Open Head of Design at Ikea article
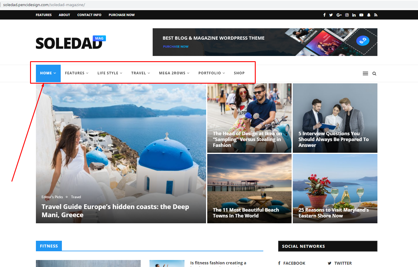This screenshot has height=267, width=418. [x=247, y=139]
